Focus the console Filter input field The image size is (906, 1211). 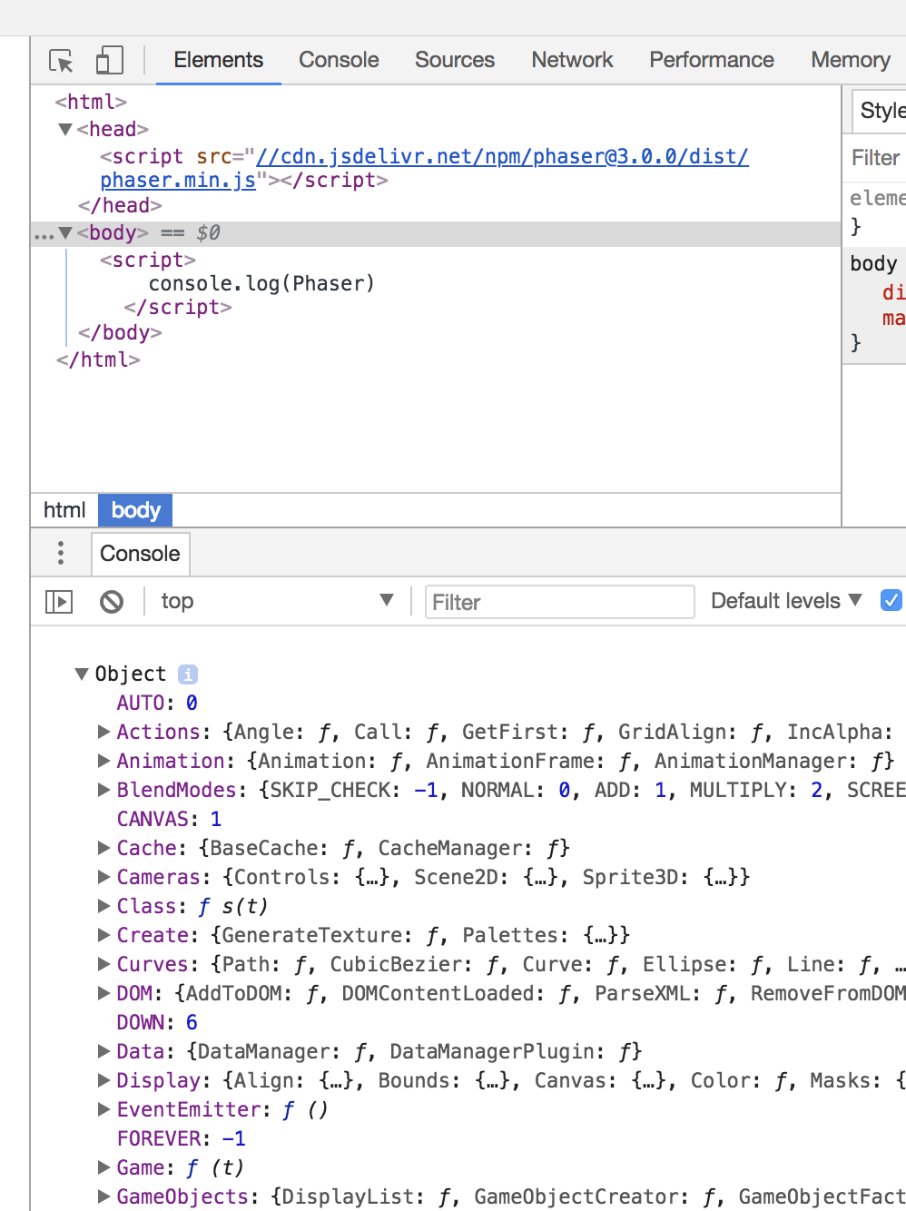[559, 602]
